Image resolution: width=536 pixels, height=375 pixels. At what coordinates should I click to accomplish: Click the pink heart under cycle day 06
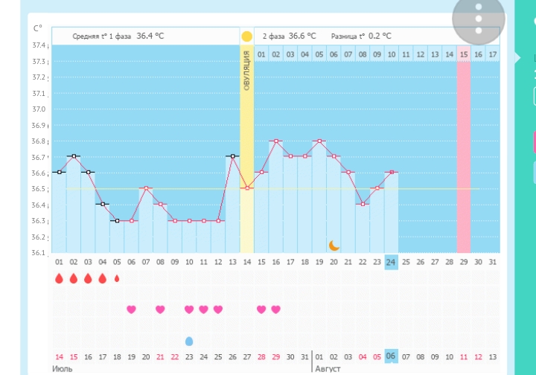131,310
